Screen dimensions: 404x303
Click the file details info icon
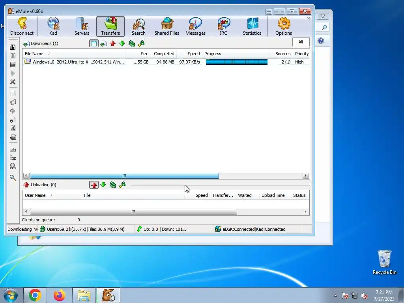click(13, 120)
